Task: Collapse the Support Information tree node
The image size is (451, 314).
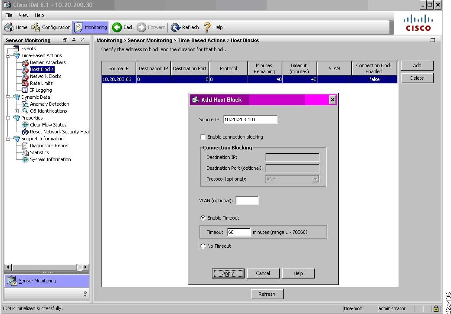Action: point(8,139)
